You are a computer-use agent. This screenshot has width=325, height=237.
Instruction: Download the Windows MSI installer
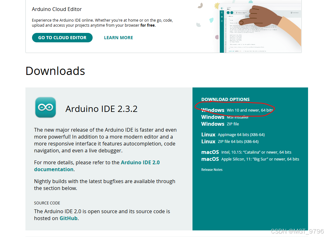[225, 117]
